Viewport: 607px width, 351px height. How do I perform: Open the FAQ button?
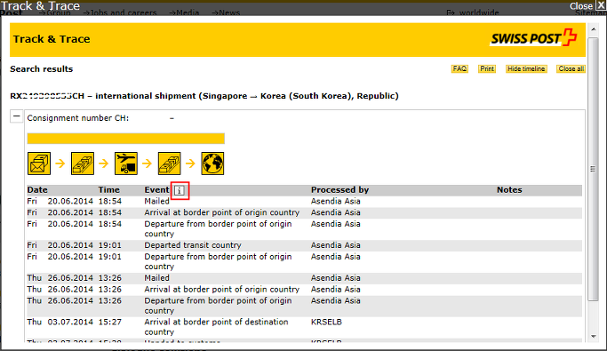pyautogui.click(x=459, y=69)
